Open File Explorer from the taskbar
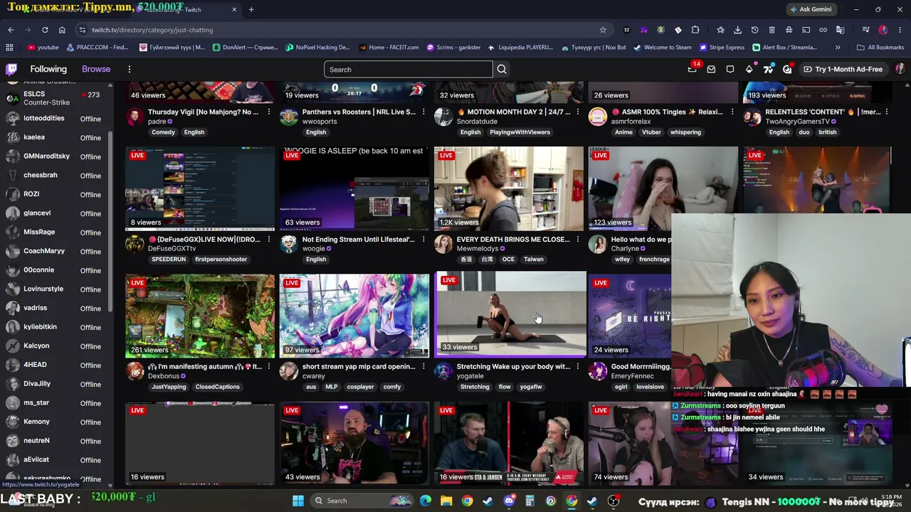This screenshot has width=911, height=512. [446, 501]
